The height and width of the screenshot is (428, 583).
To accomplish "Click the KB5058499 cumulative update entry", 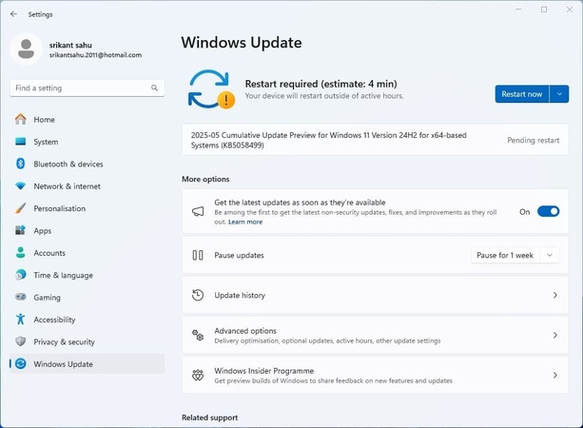I will [375, 140].
